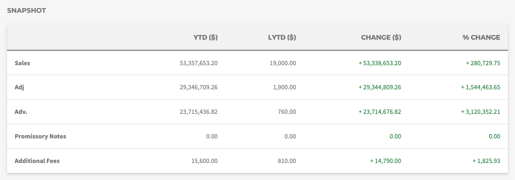The height and width of the screenshot is (180, 515).
Task: Click Sales LYTD value 19,000.00
Action: click(x=283, y=63)
